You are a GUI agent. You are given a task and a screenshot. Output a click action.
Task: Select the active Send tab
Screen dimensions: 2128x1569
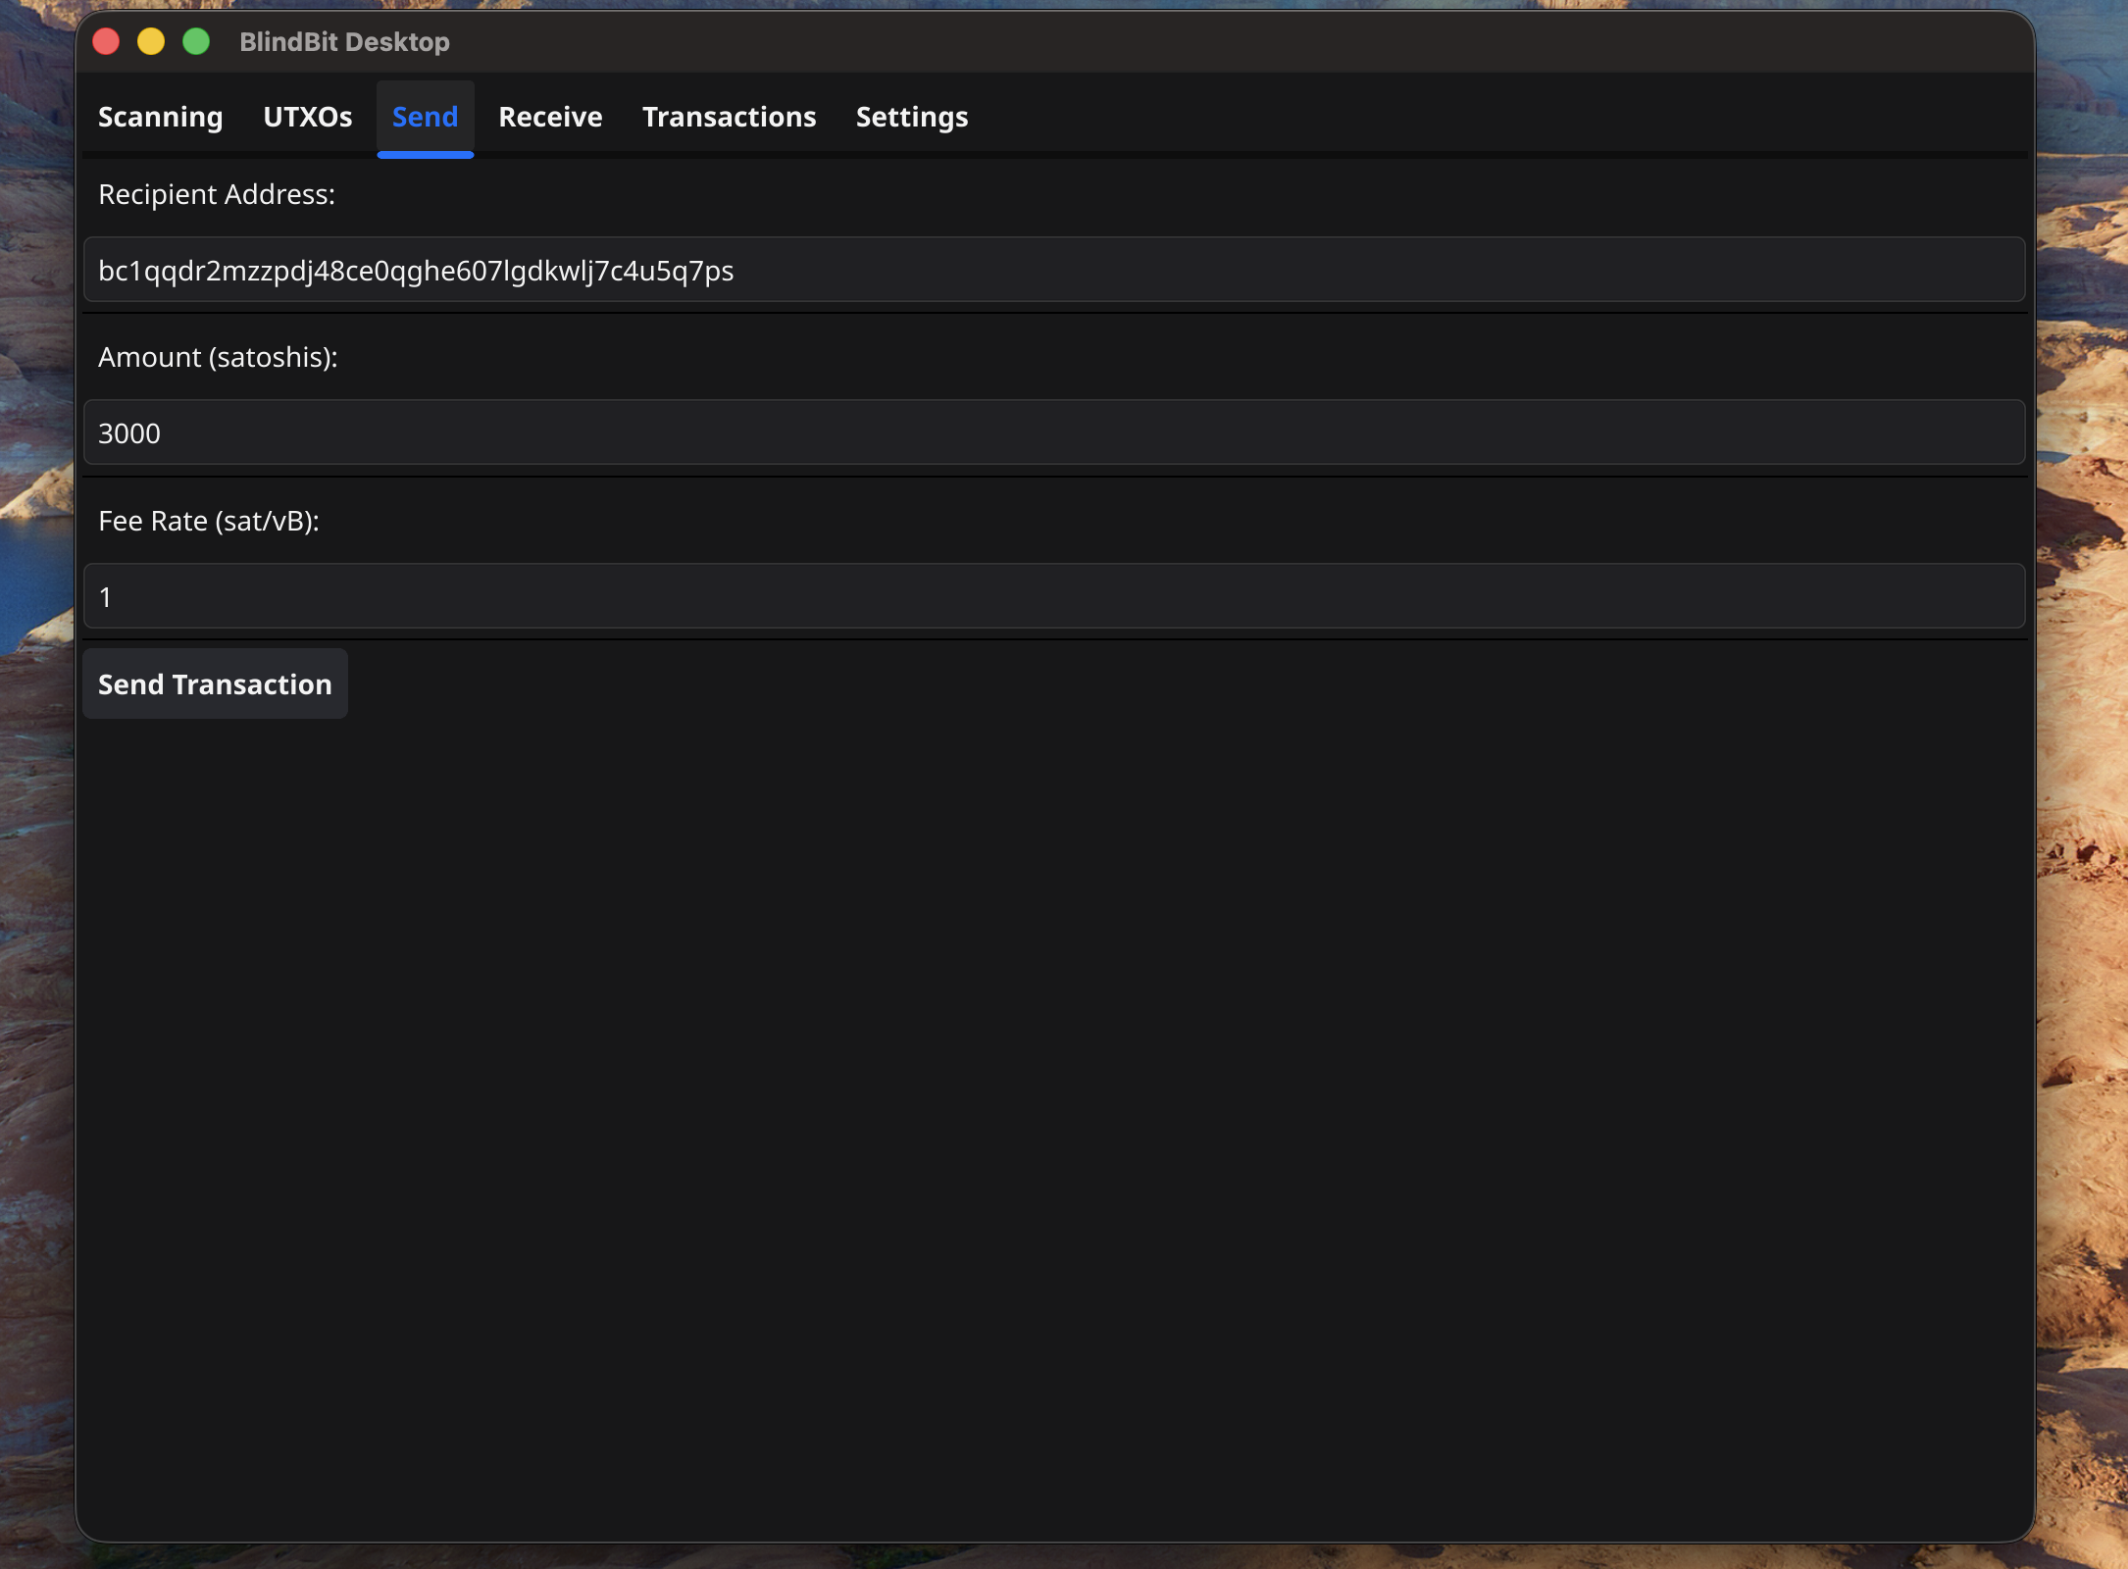click(x=425, y=117)
